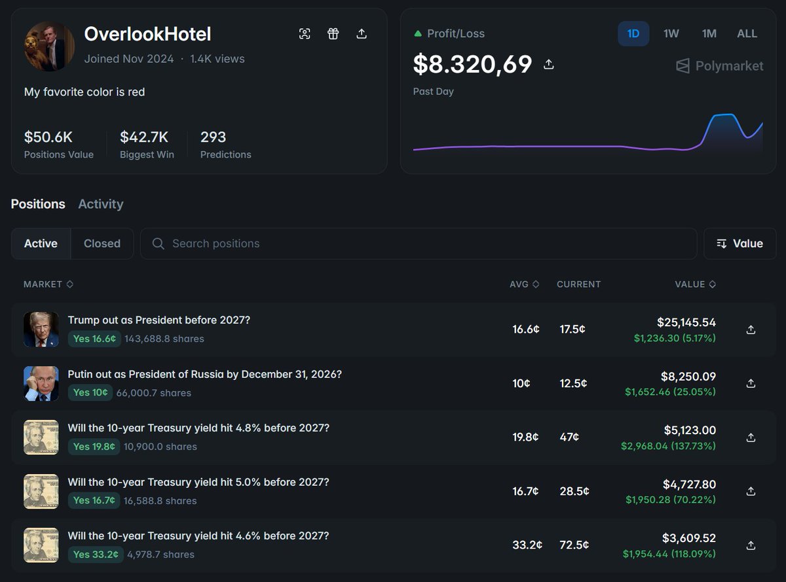786x582 pixels.
Task: Sort positions by the VALUE column header
Action: [695, 284]
